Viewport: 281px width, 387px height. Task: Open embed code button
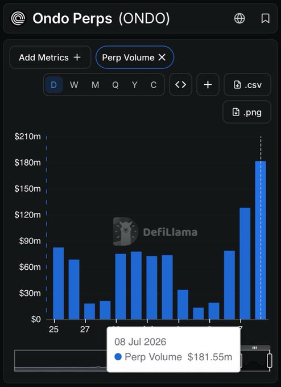(180, 85)
